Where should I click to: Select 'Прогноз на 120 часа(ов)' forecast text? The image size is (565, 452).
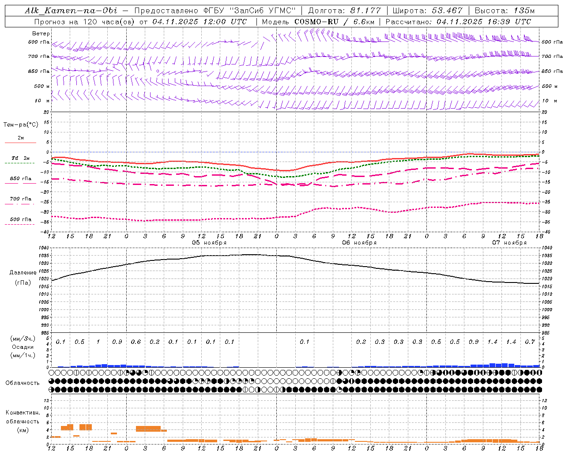click(84, 22)
